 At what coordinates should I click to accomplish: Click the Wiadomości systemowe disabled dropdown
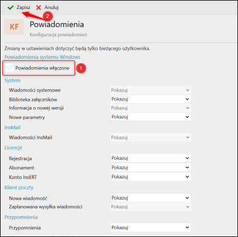tap(151, 90)
